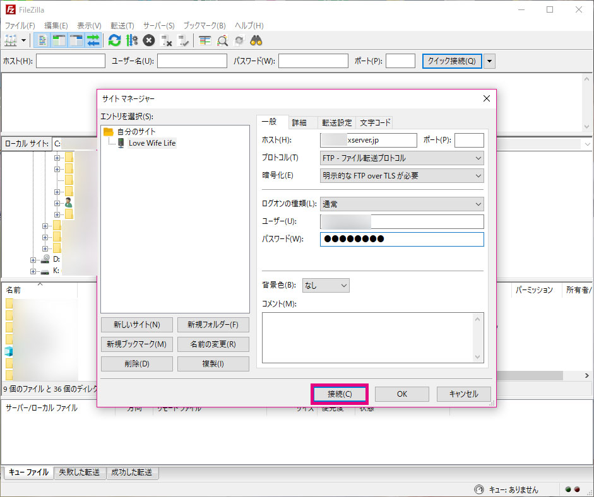Viewport: 594px width, 497px height.
Task: Select the Find files binoculars icon
Action: click(254, 40)
